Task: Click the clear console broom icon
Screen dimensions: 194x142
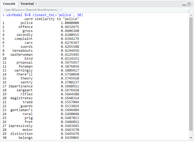Action: (x=189, y=10)
